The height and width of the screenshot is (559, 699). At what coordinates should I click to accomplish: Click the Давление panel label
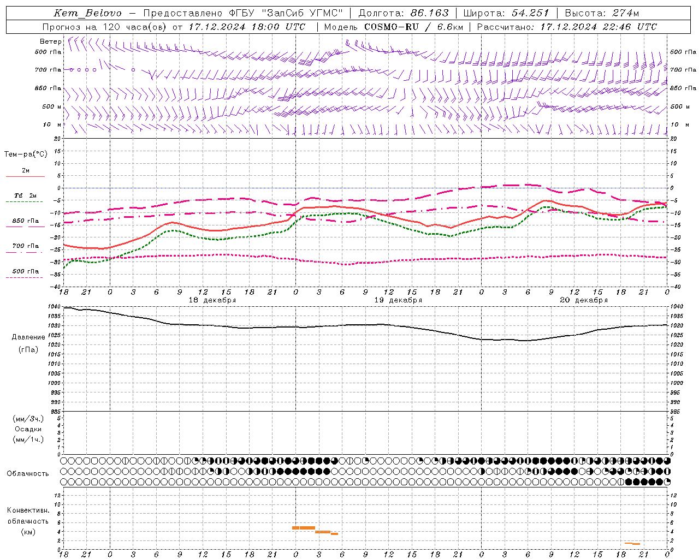coord(28,337)
